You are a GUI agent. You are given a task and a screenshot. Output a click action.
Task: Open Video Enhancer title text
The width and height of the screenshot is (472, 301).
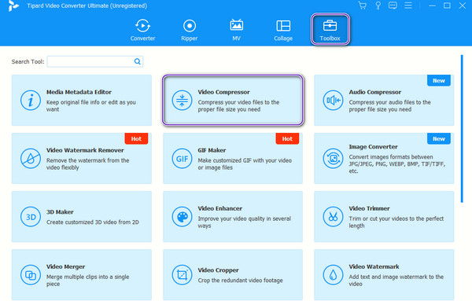pyautogui.click(x=219, y=208)
